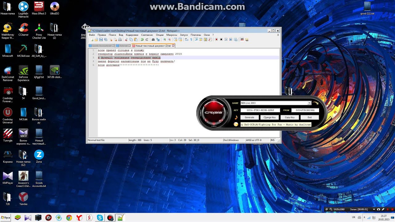Open the Правка menu
The image size is (395, 222).
[102, 35]
